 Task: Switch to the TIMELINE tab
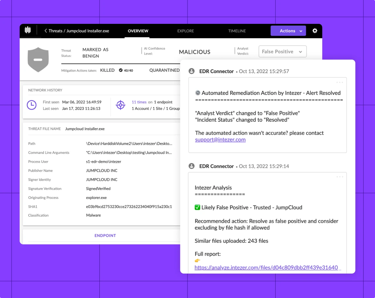[237, 31]
